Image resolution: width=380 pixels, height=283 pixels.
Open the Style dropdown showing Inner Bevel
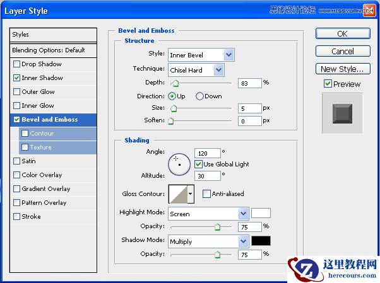point(201,55)
